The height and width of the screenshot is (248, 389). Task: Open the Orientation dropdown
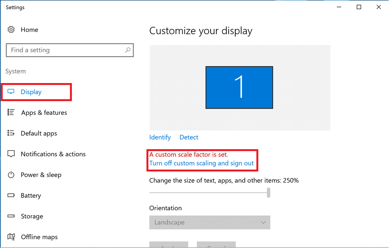pos(210,222)
